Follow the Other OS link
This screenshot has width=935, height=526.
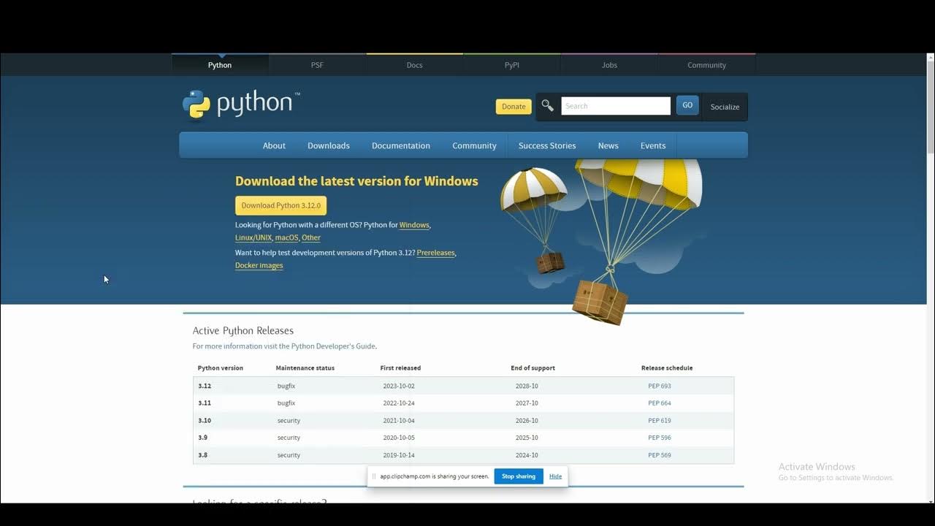311,237
